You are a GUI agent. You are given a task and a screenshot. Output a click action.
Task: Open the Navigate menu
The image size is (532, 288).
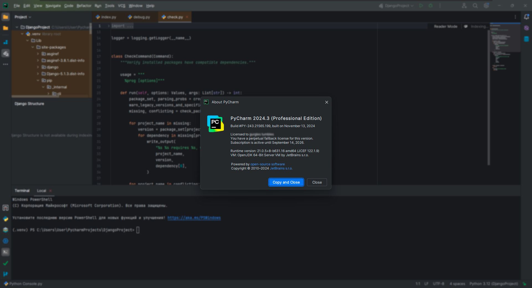pos(53,6)
